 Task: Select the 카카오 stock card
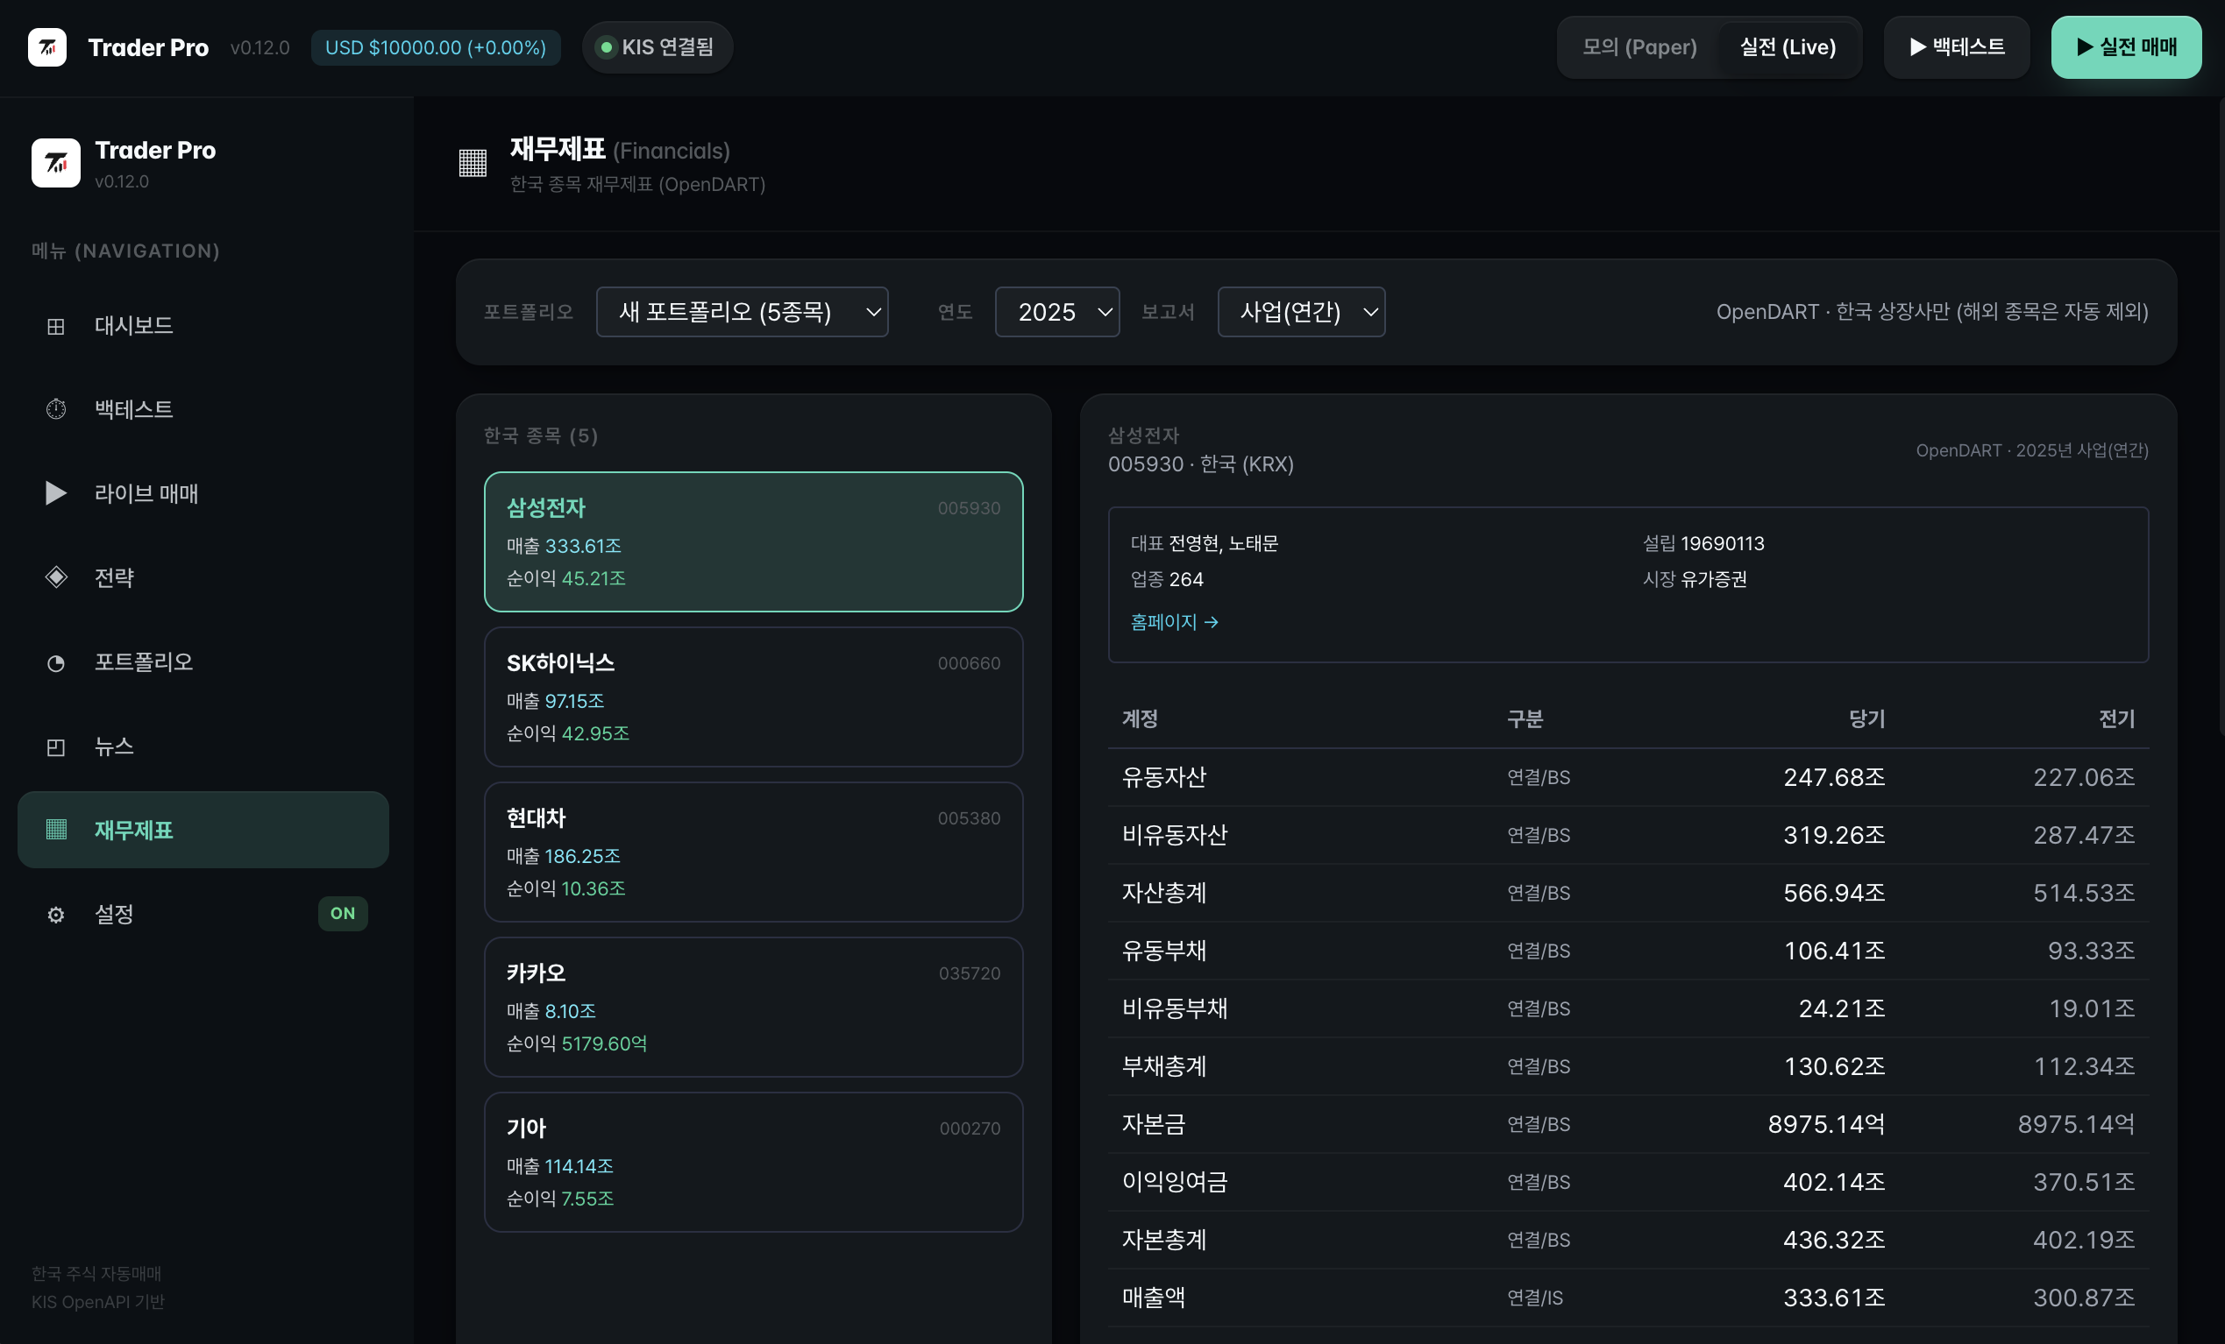coord(753,1008)
